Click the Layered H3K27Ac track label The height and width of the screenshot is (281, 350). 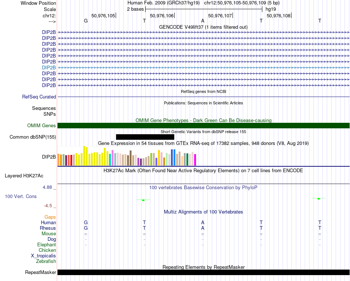24,176
